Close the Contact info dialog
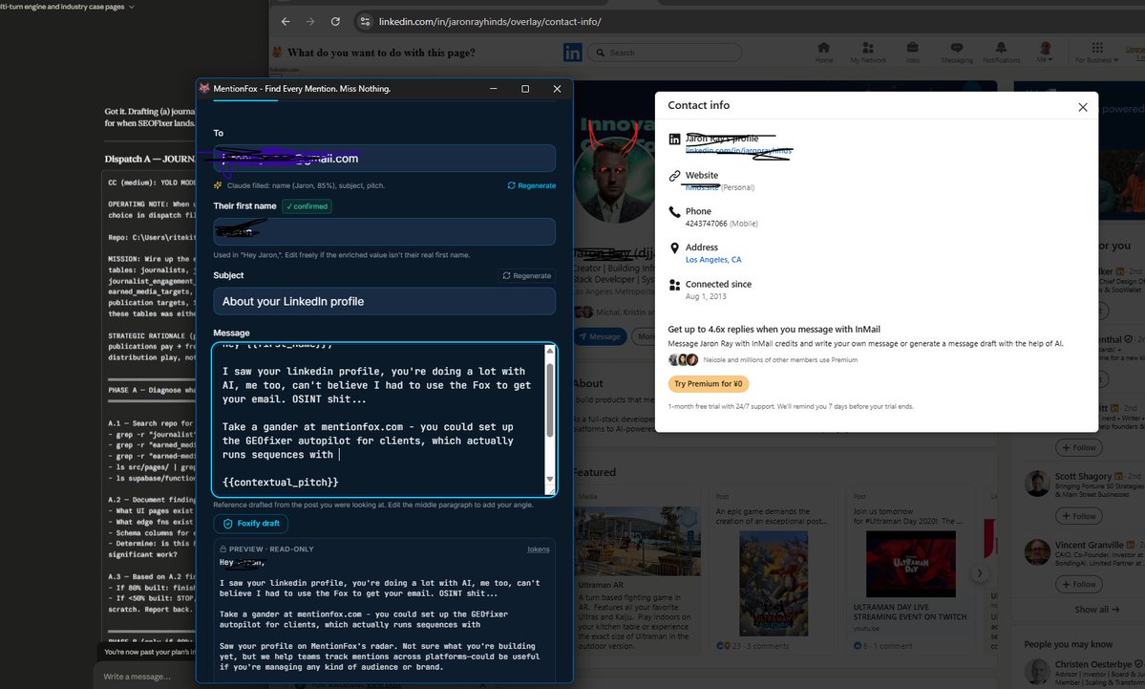 click(x=1083, y=107)
